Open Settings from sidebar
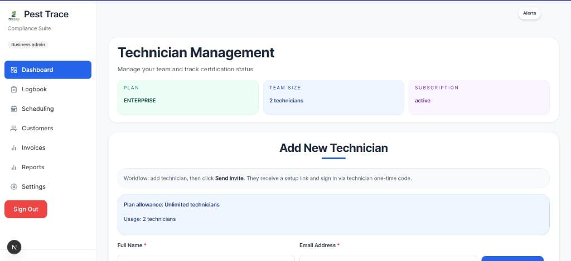The image size is (571, 261). point(48,187)
